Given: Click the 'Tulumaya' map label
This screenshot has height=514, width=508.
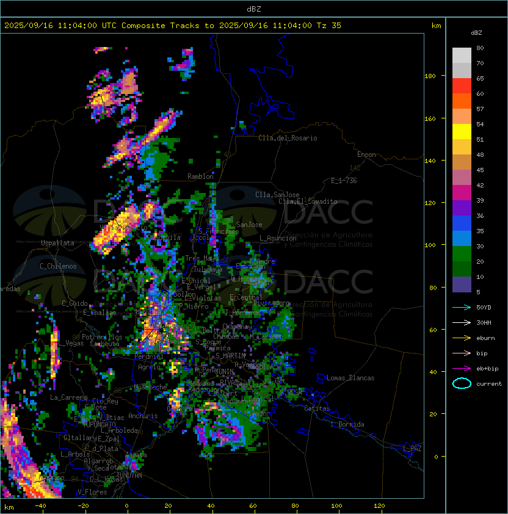Looking at the screenshot, I should point(208,269).
